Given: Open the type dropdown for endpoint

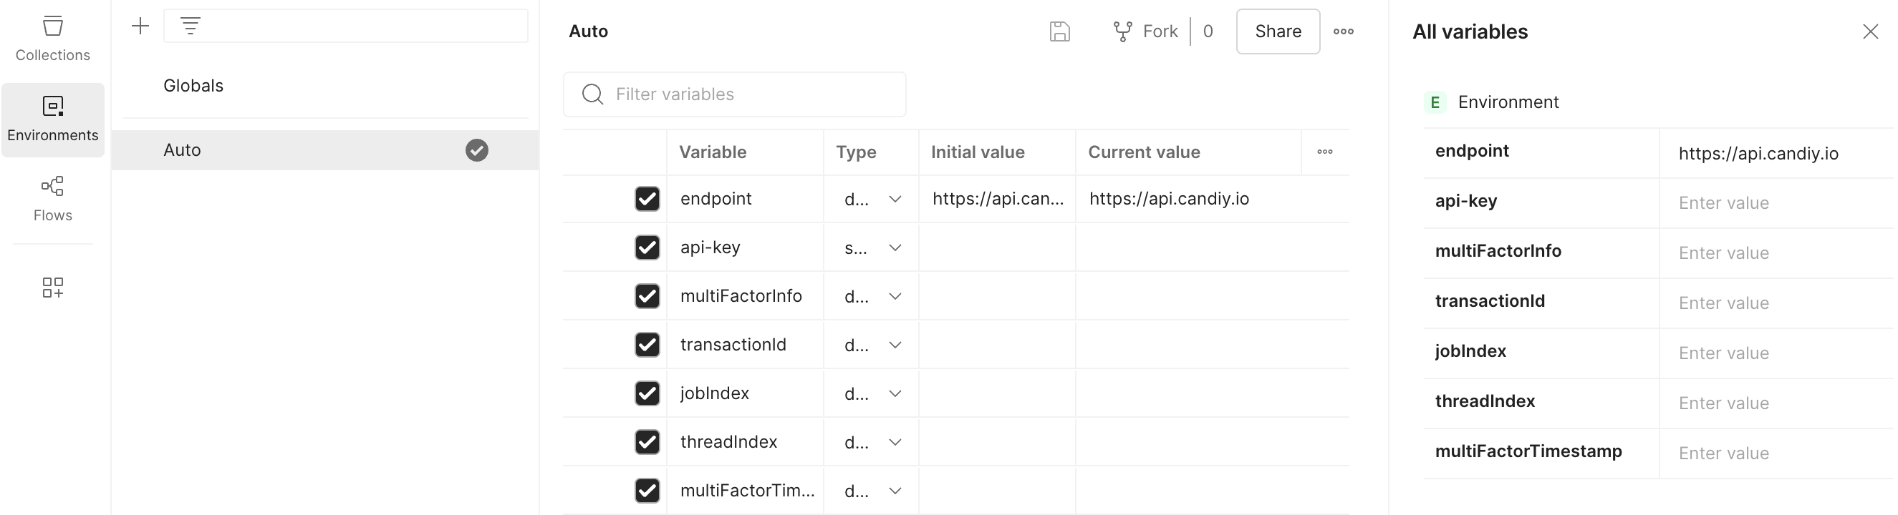Looking at the screenshot, I should [895, 199].
